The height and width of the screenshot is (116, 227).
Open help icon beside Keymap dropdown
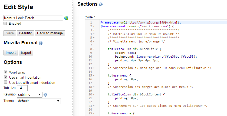(45, 95)
